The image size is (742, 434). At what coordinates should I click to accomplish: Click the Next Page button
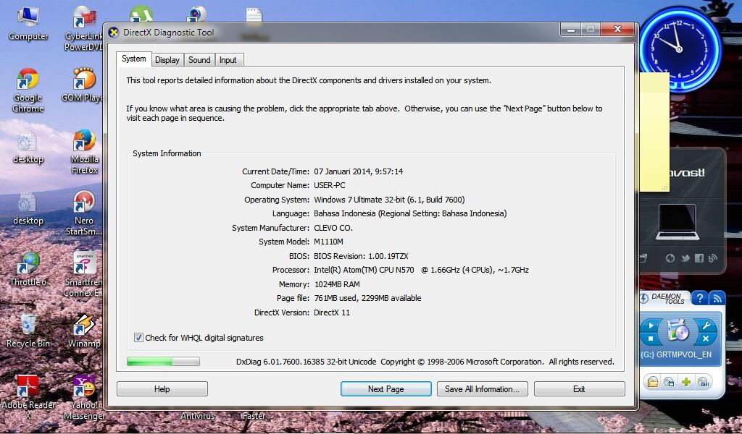[386, 389]
